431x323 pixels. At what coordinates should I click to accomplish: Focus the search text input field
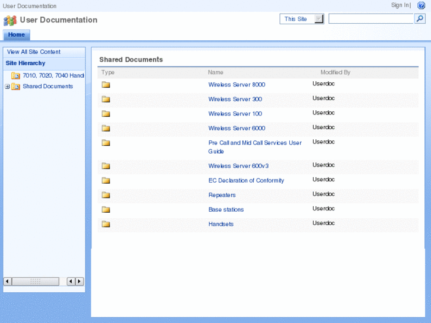[x=371, y=19]
